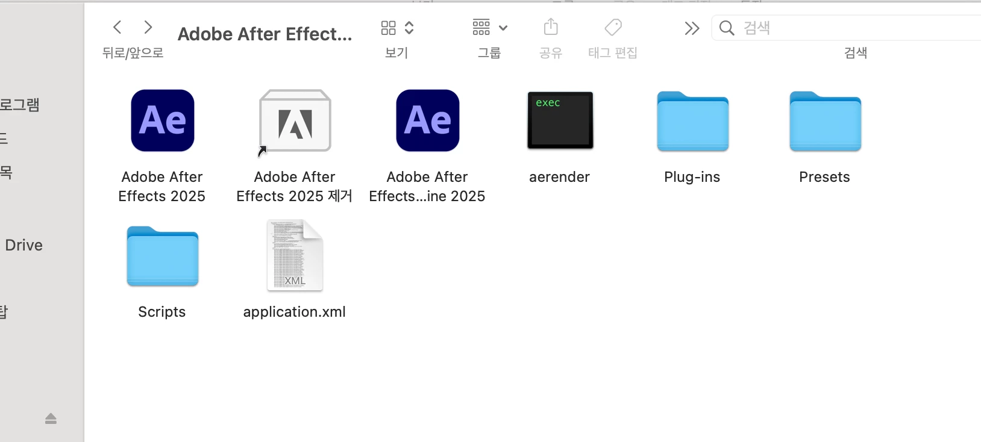Image resolution: width=981 pixels, height=442 pixels.
Task: Focus the 검색 search field
Action: click(846, 28)
